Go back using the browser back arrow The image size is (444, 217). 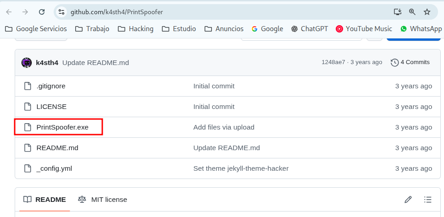click(9, 12)
